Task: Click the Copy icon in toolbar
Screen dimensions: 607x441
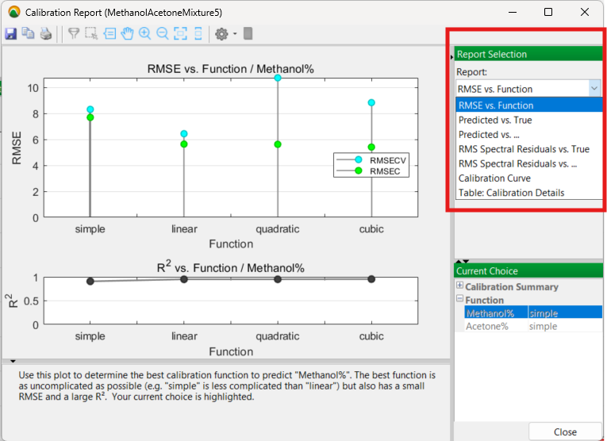Action: (x=29, y=33)
